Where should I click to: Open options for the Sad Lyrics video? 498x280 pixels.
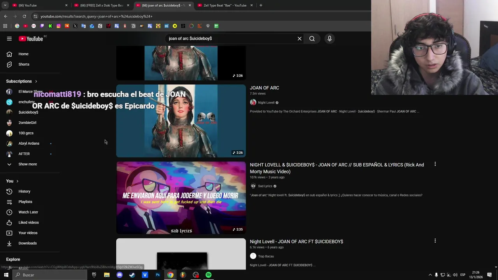435,164
